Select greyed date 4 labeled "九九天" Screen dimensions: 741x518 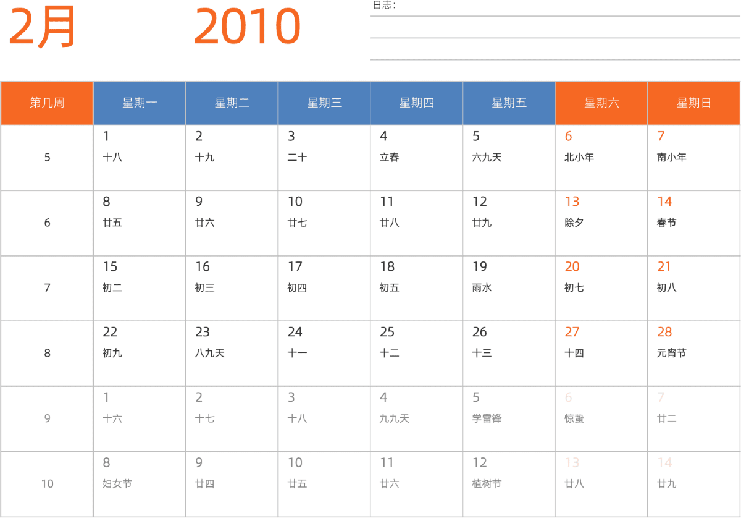417,419
